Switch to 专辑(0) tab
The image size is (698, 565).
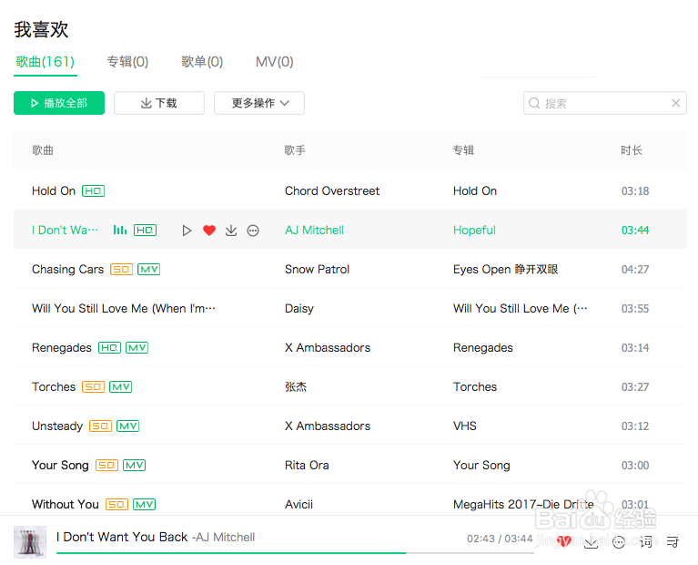click(127, 62)
